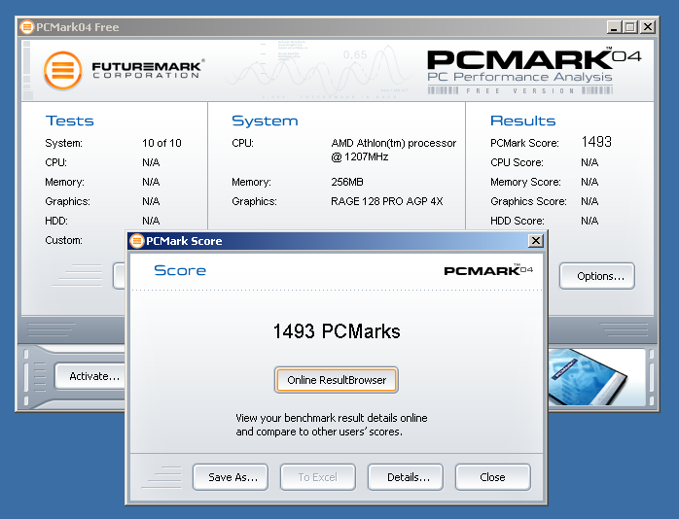Click the PCMark04 Free window title bar
This screenshot has height=519, width=679.
[338, 27]
